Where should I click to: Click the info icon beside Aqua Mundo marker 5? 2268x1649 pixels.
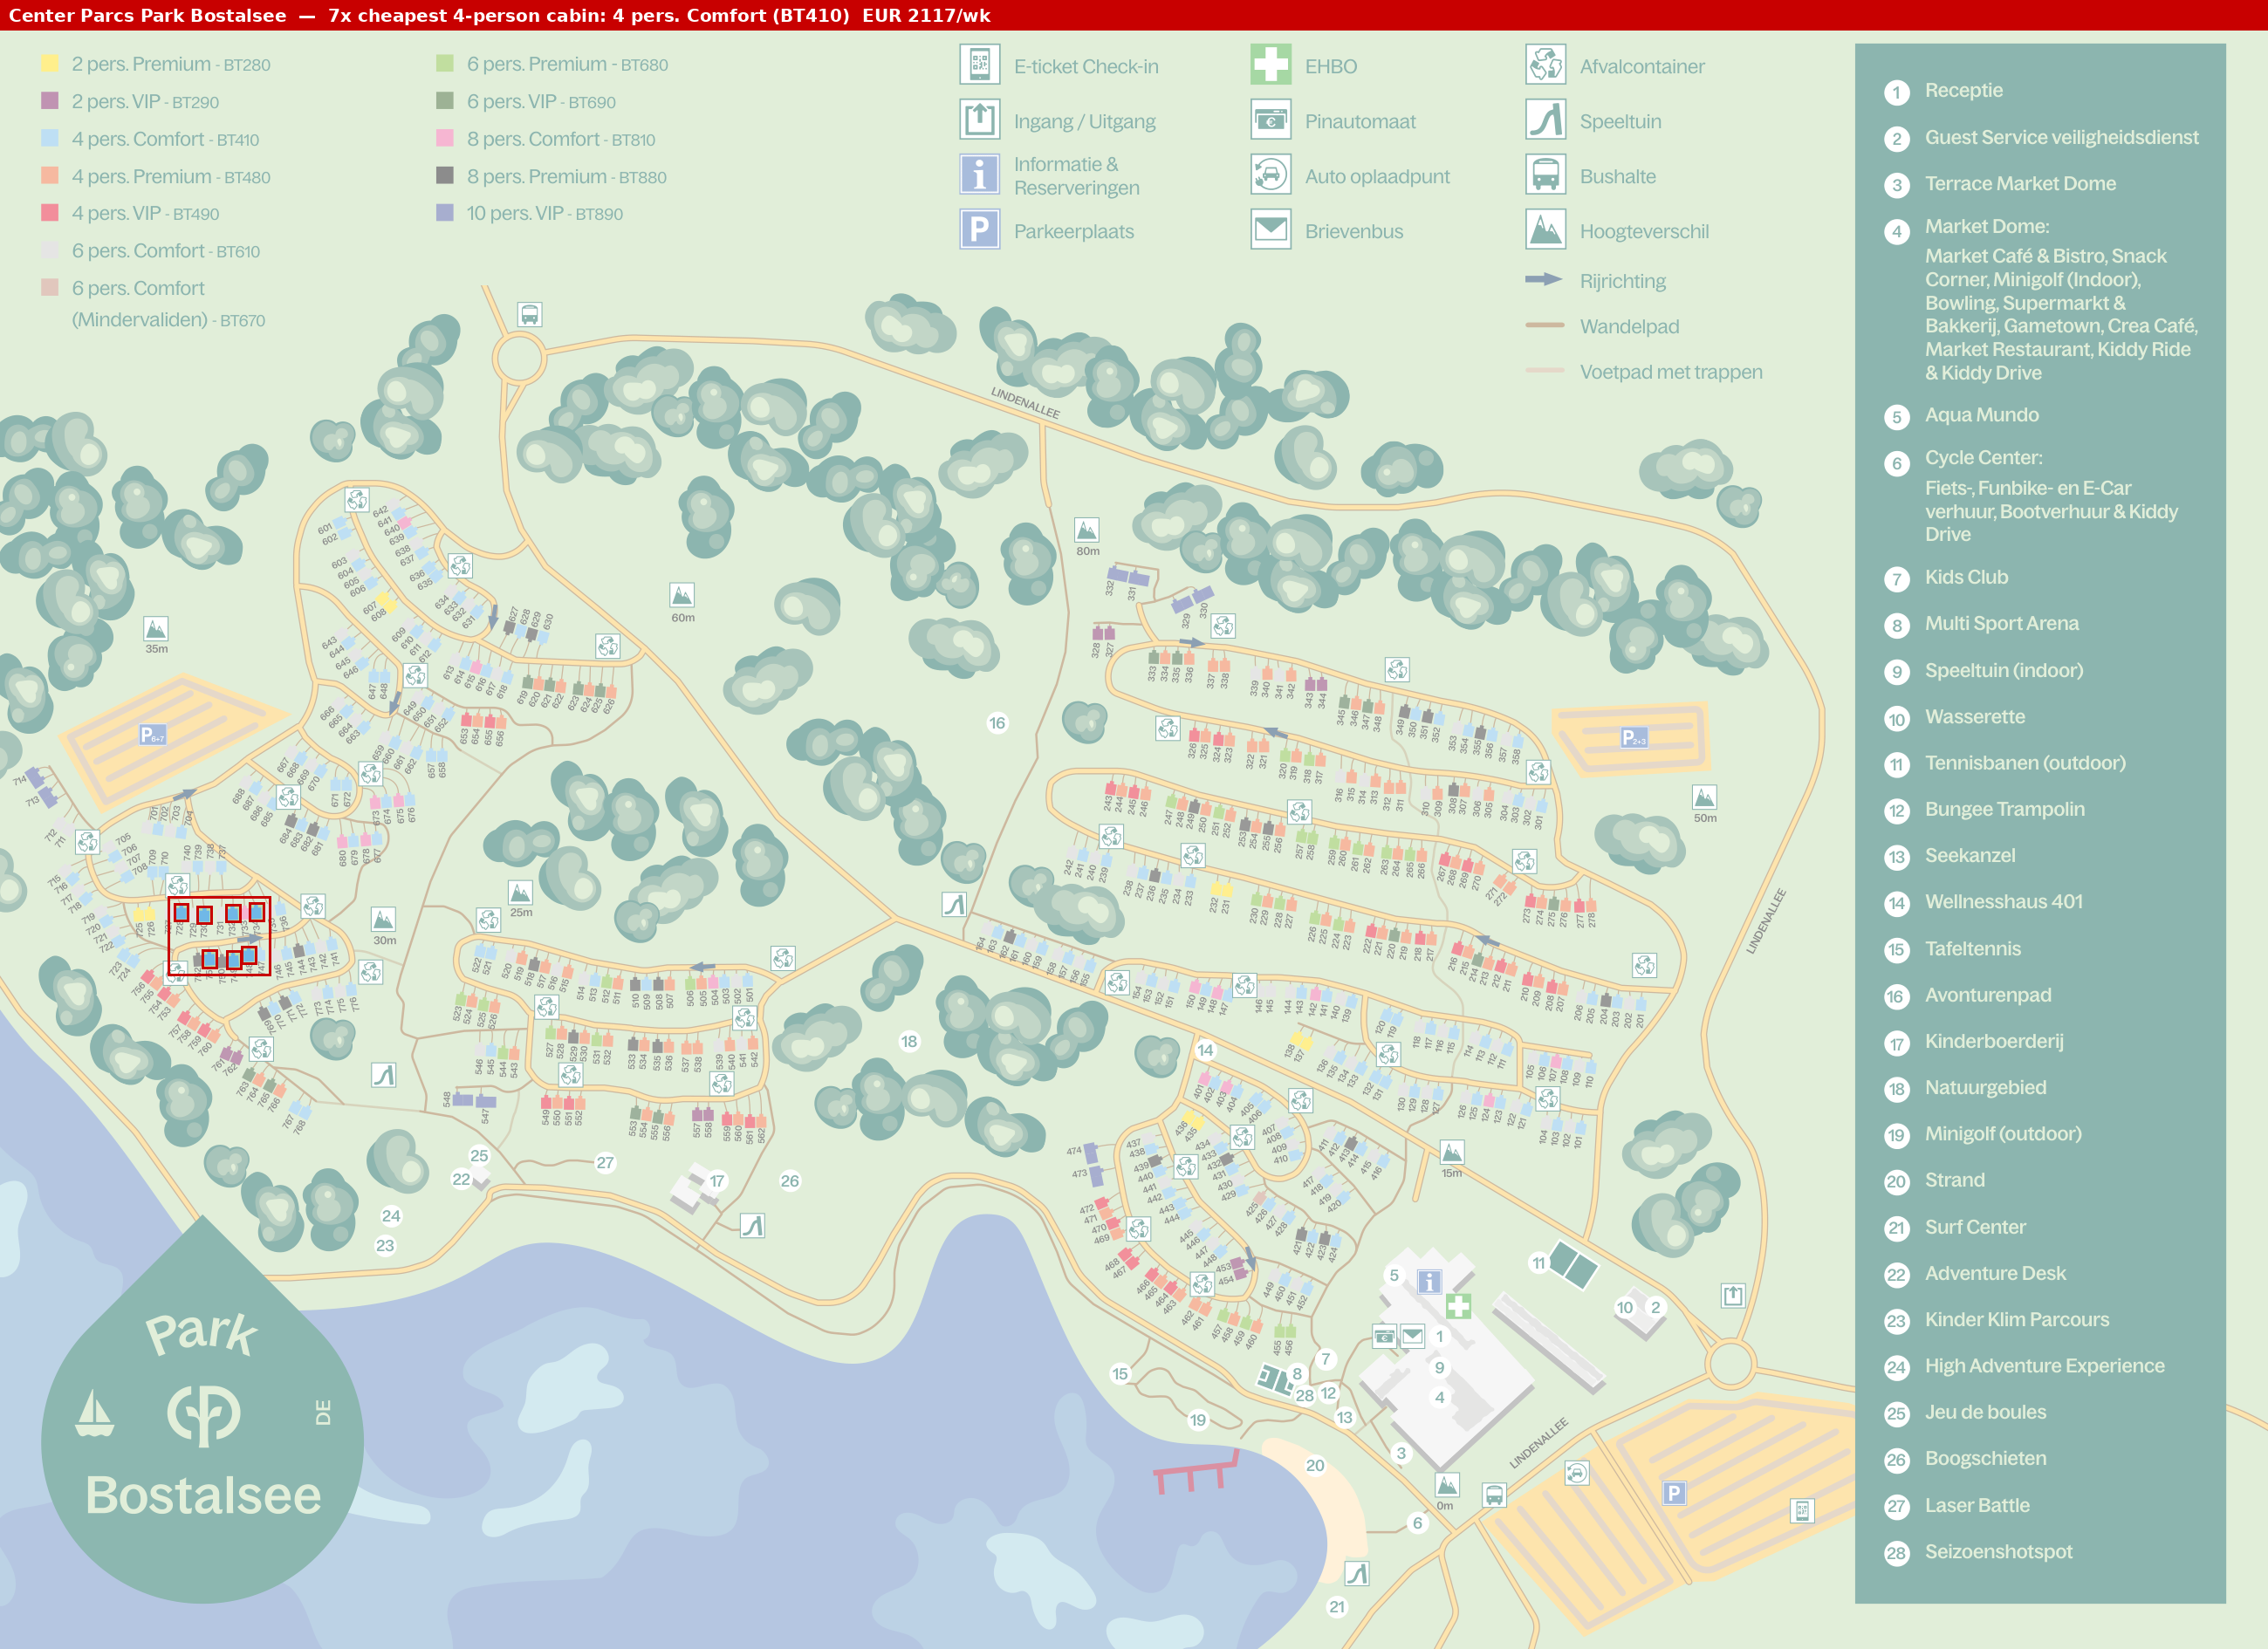[x=1430, y=1282]
